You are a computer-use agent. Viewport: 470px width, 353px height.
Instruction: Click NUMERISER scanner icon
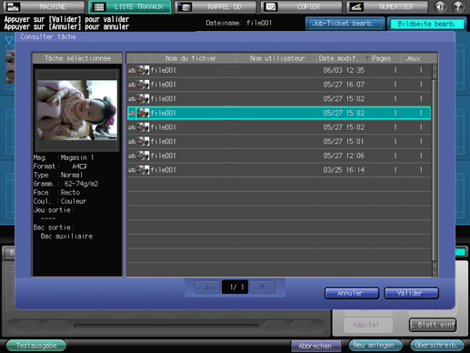click(356, 6)
